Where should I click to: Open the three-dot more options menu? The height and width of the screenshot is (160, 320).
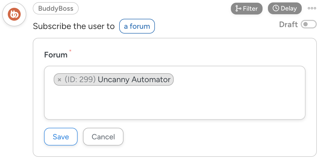pyautogui.click(x=312, y=8)
